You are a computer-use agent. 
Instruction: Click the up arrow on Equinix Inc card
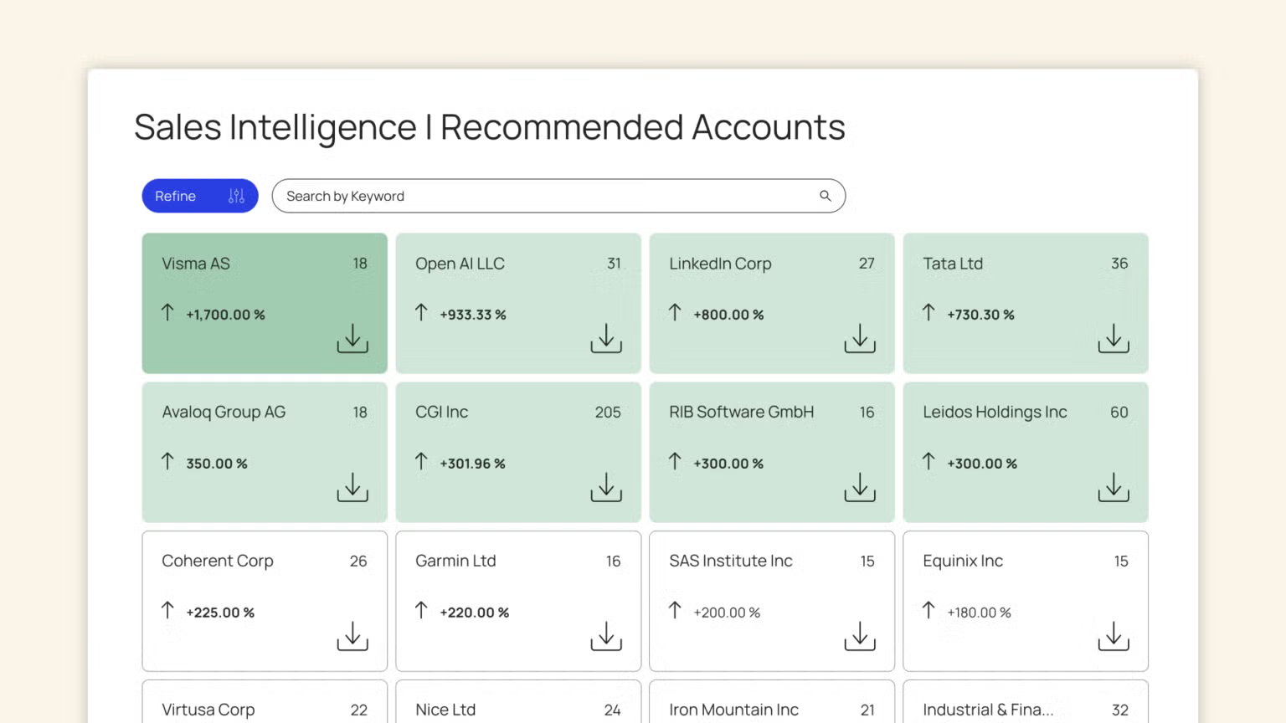[928, 610]
